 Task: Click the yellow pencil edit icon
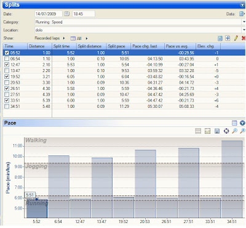(236, 38)
